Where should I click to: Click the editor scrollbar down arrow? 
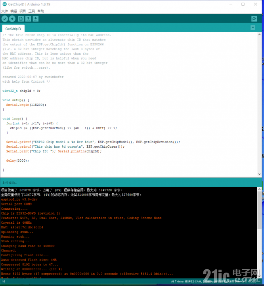coord(260,174)
